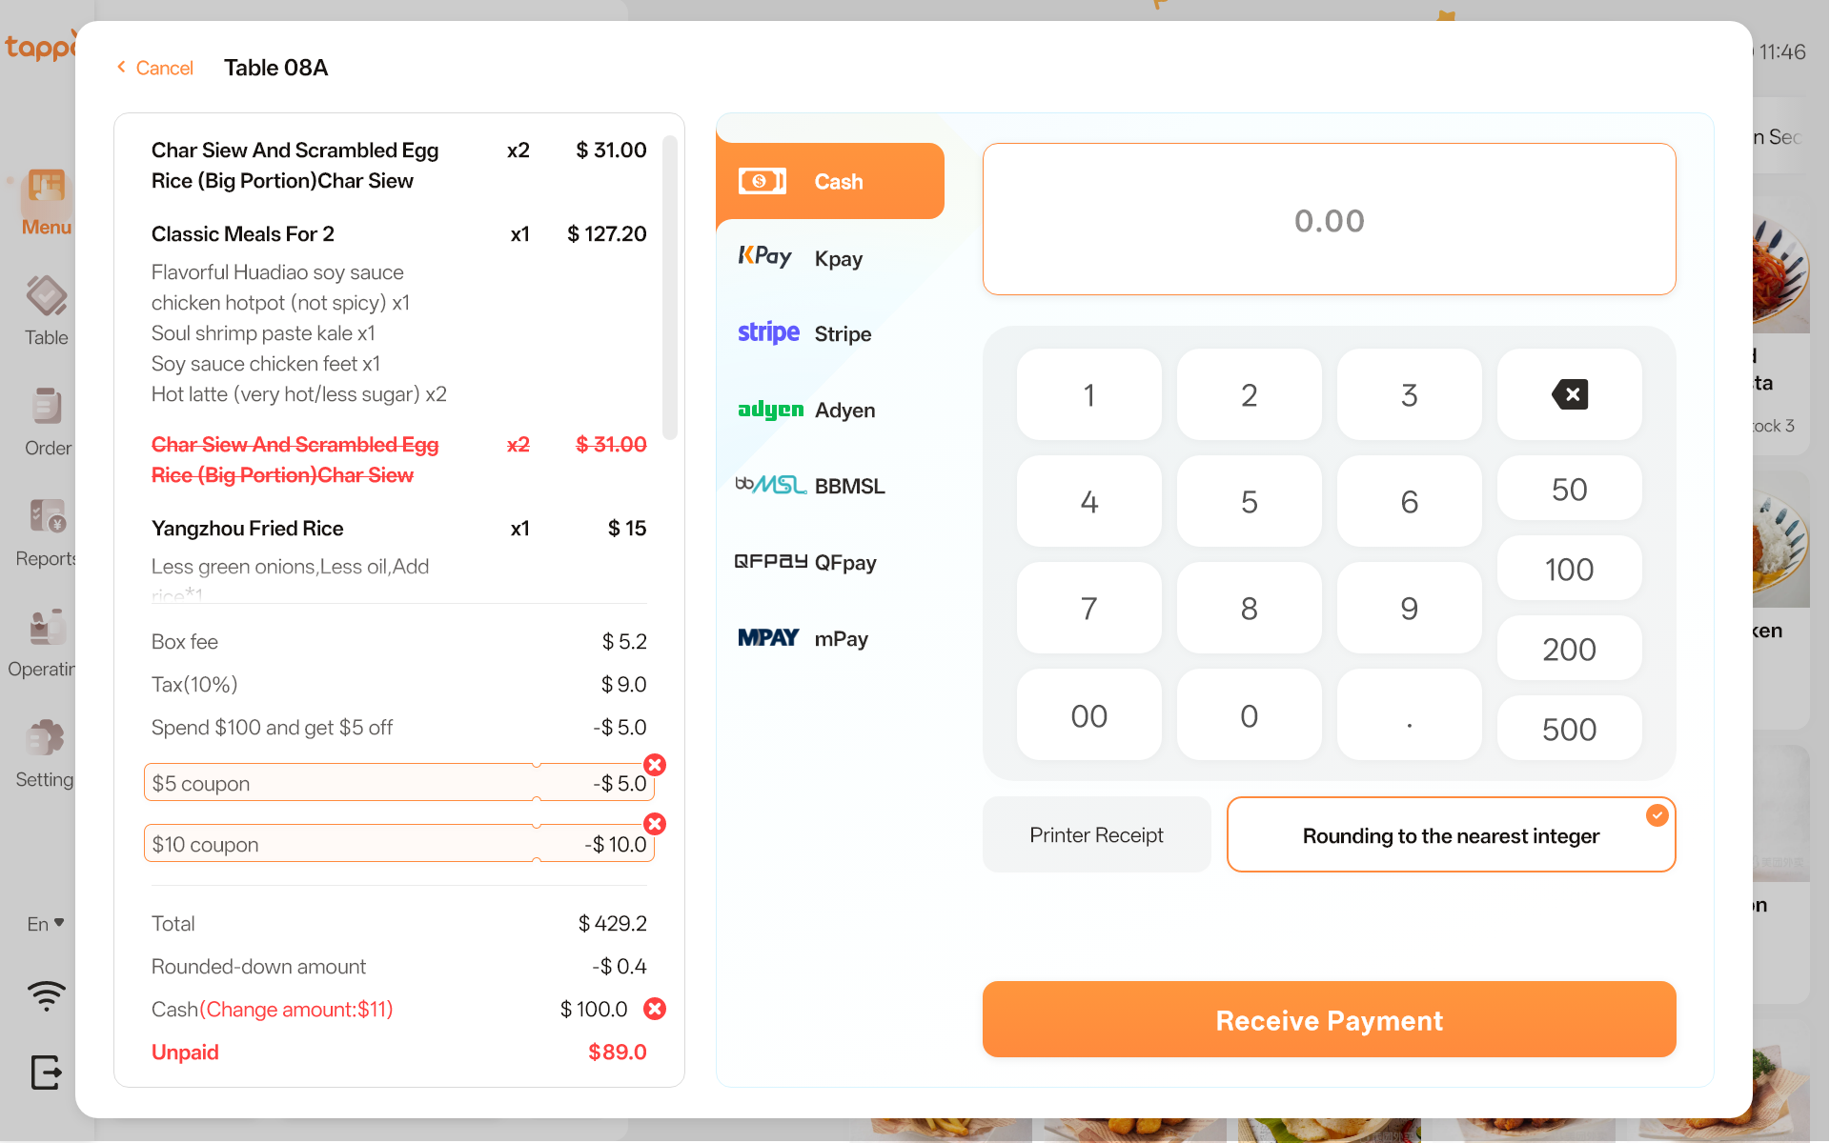Choose mPay payment method
The width and height of the screenshot is (1830, 1143).
coord(829,638)
